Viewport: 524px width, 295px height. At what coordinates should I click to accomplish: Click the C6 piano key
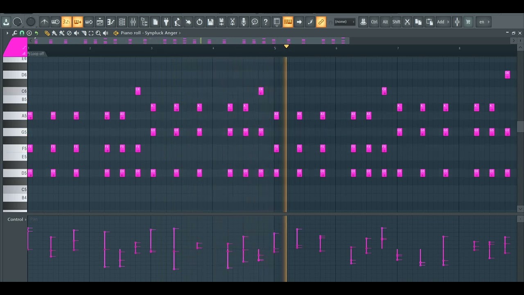15,91
